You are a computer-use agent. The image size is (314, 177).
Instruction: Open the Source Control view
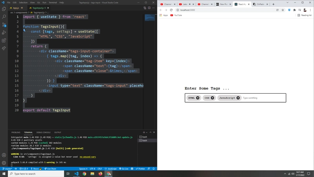(4, 25)
